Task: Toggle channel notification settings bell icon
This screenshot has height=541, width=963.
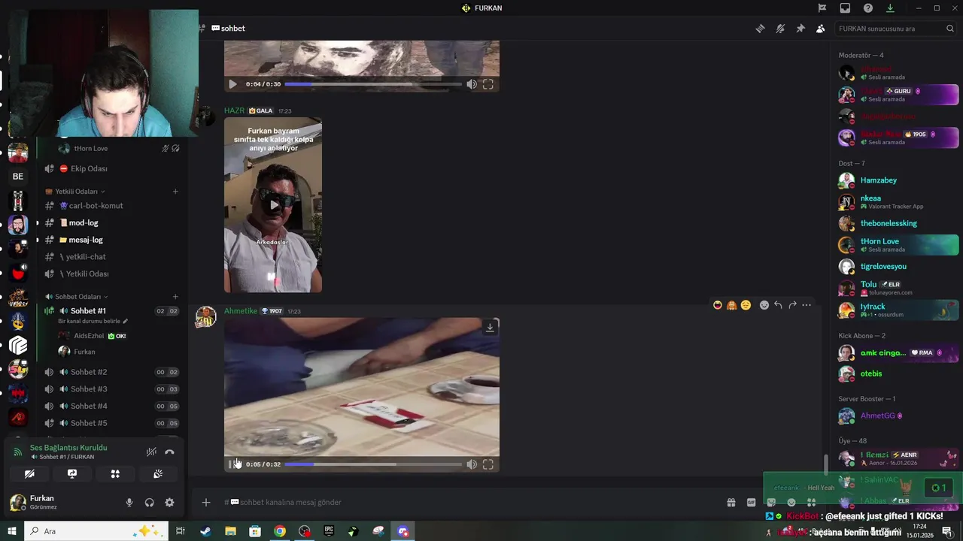Action: point(780,29)
